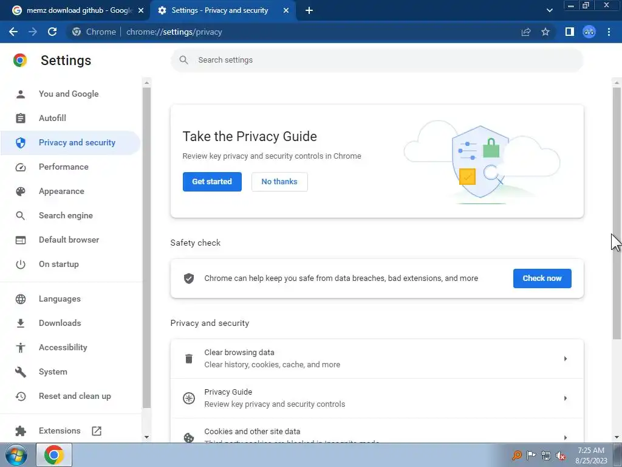This screenshot has height=467, width=622.
Task: Click the accessibility figure icon
Action: click(21, 347)
